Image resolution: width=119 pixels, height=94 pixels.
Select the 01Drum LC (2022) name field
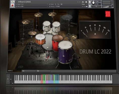click(24, 2)
